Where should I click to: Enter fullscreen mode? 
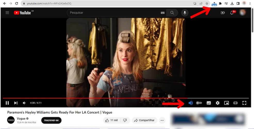(244, 103)
